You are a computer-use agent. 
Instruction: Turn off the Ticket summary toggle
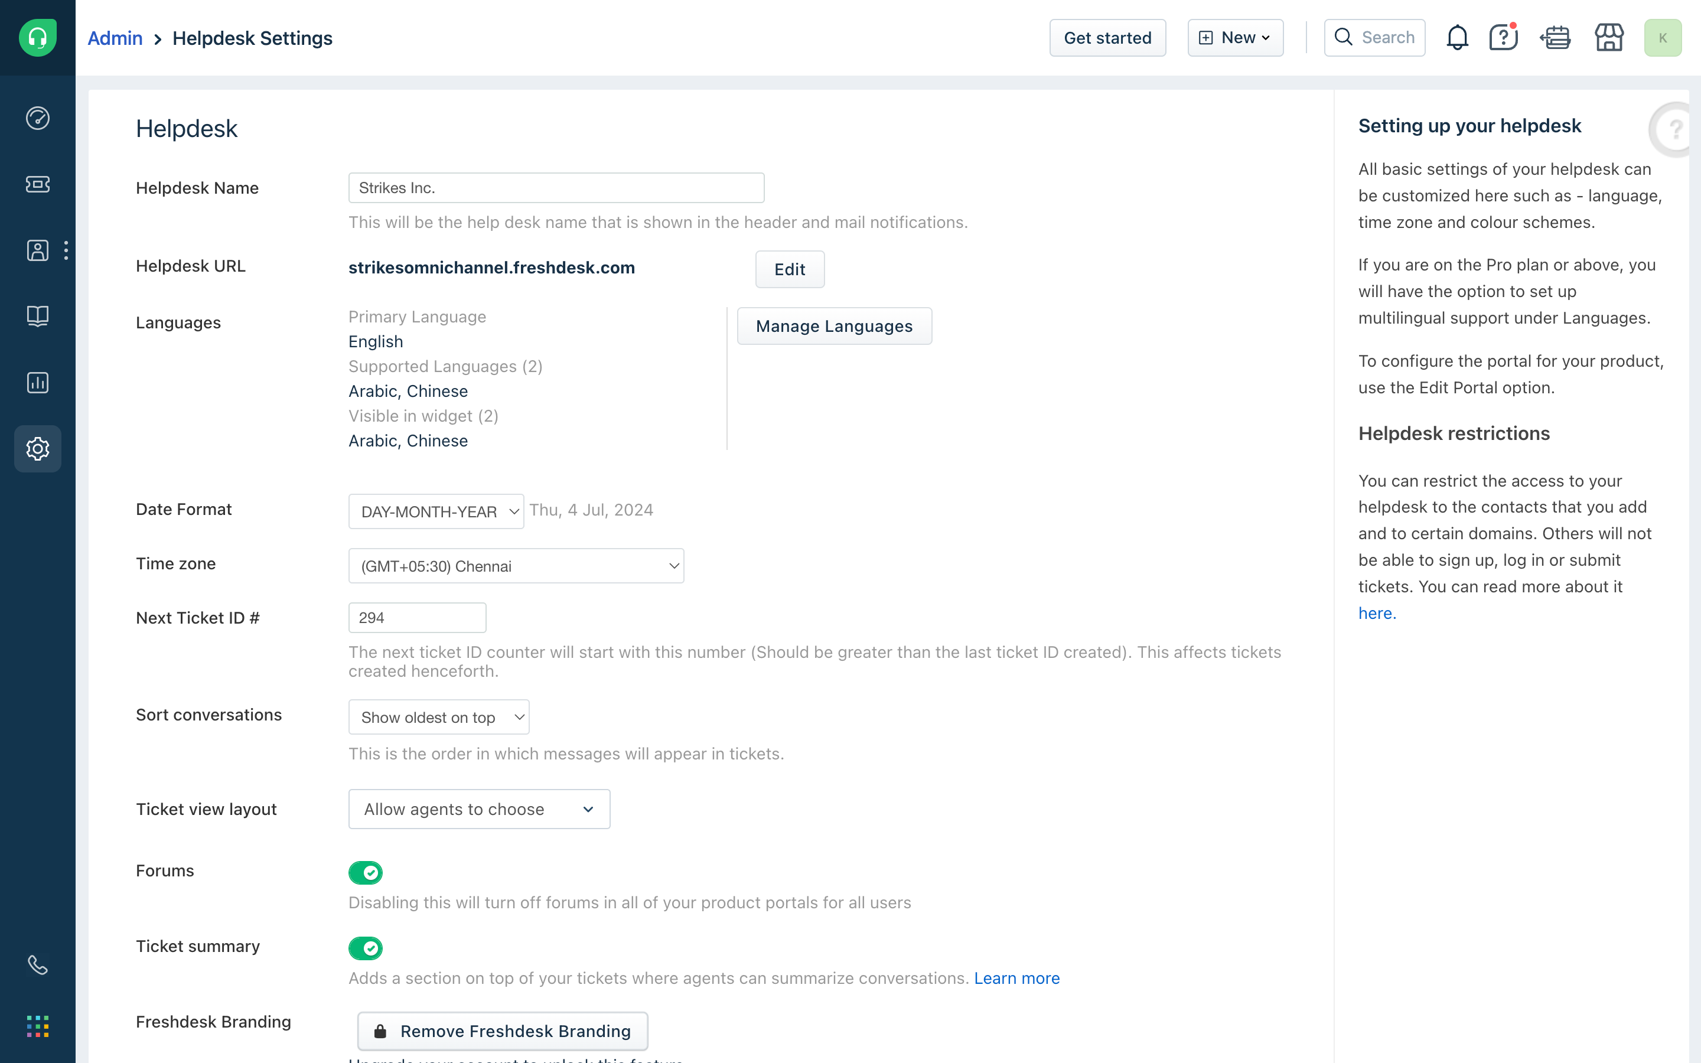pos(366,948)
